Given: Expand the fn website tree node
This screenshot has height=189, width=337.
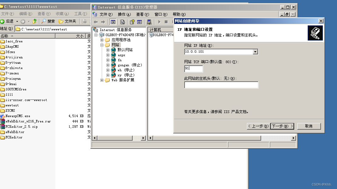Looking at the screenshot, I should coord(108,60).
